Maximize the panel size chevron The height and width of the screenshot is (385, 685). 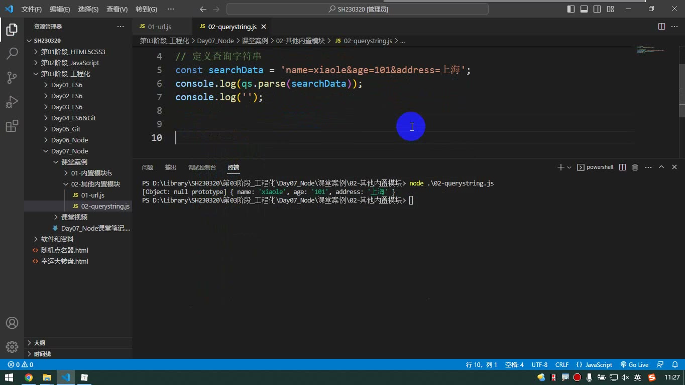click(x=661, y=167)
